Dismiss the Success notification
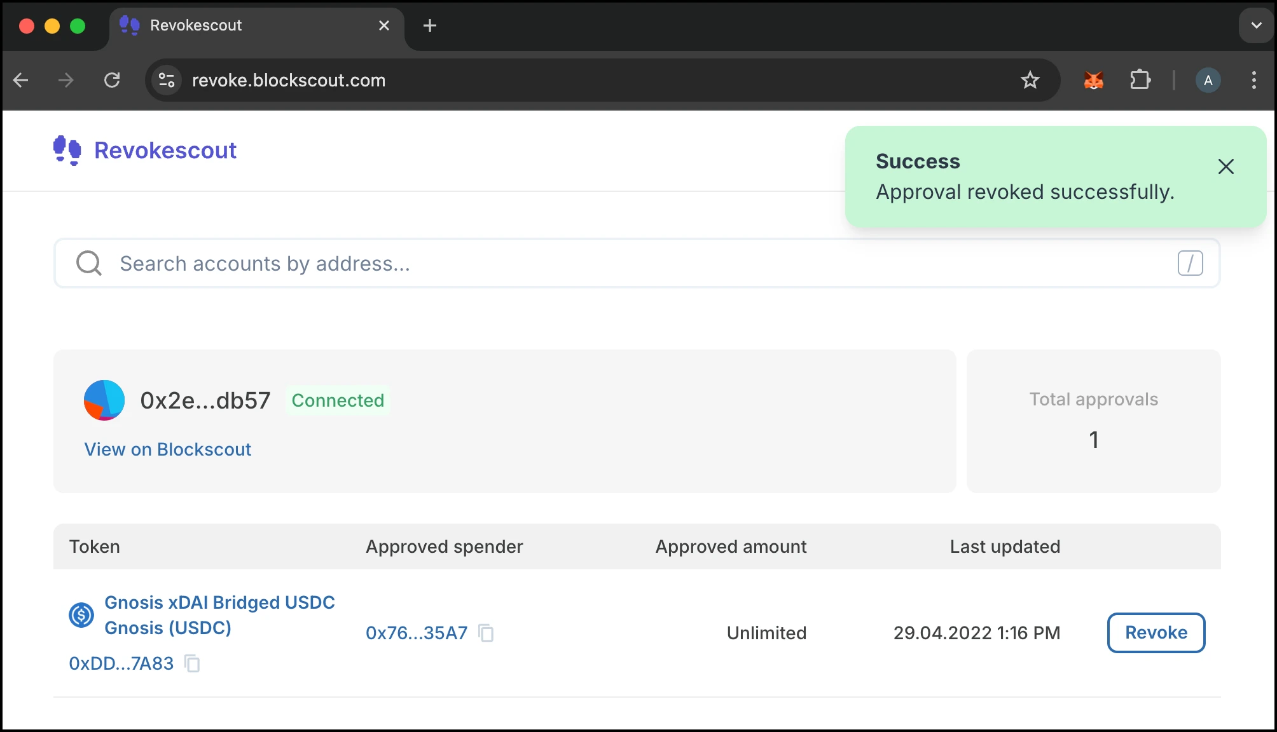Image resolution: width=1277 pixels, height=732 pixels. pyautogui.click(x=1225, y=166)
